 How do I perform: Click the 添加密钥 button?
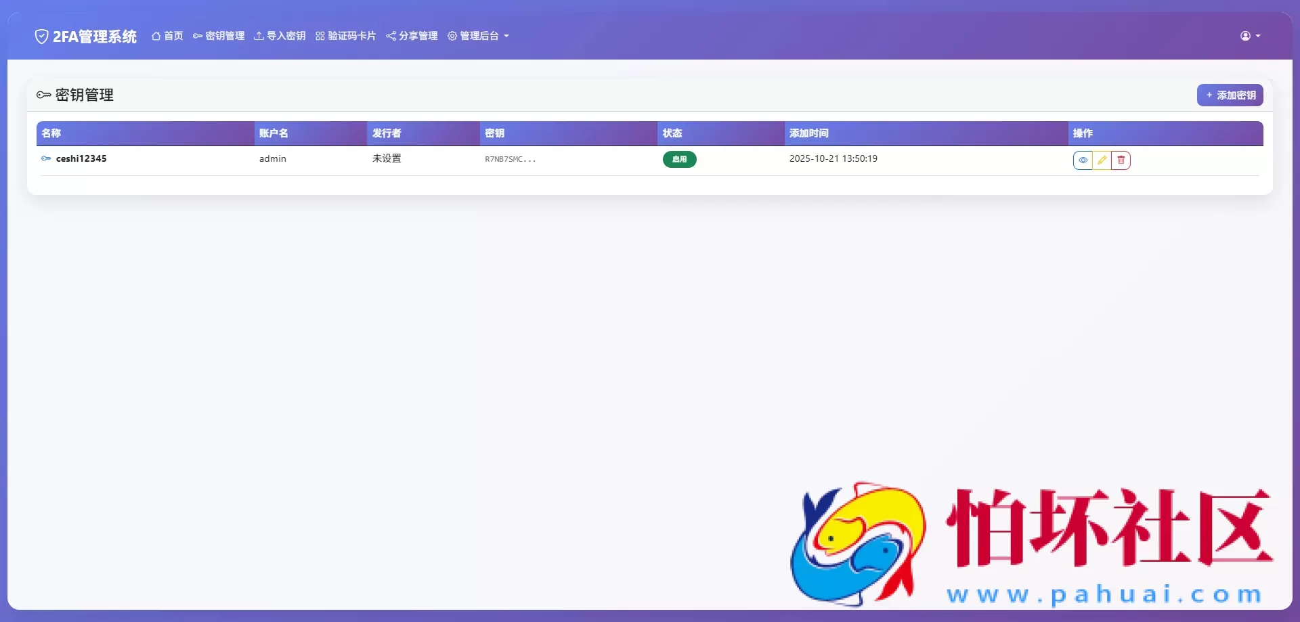click(1230, 95)
